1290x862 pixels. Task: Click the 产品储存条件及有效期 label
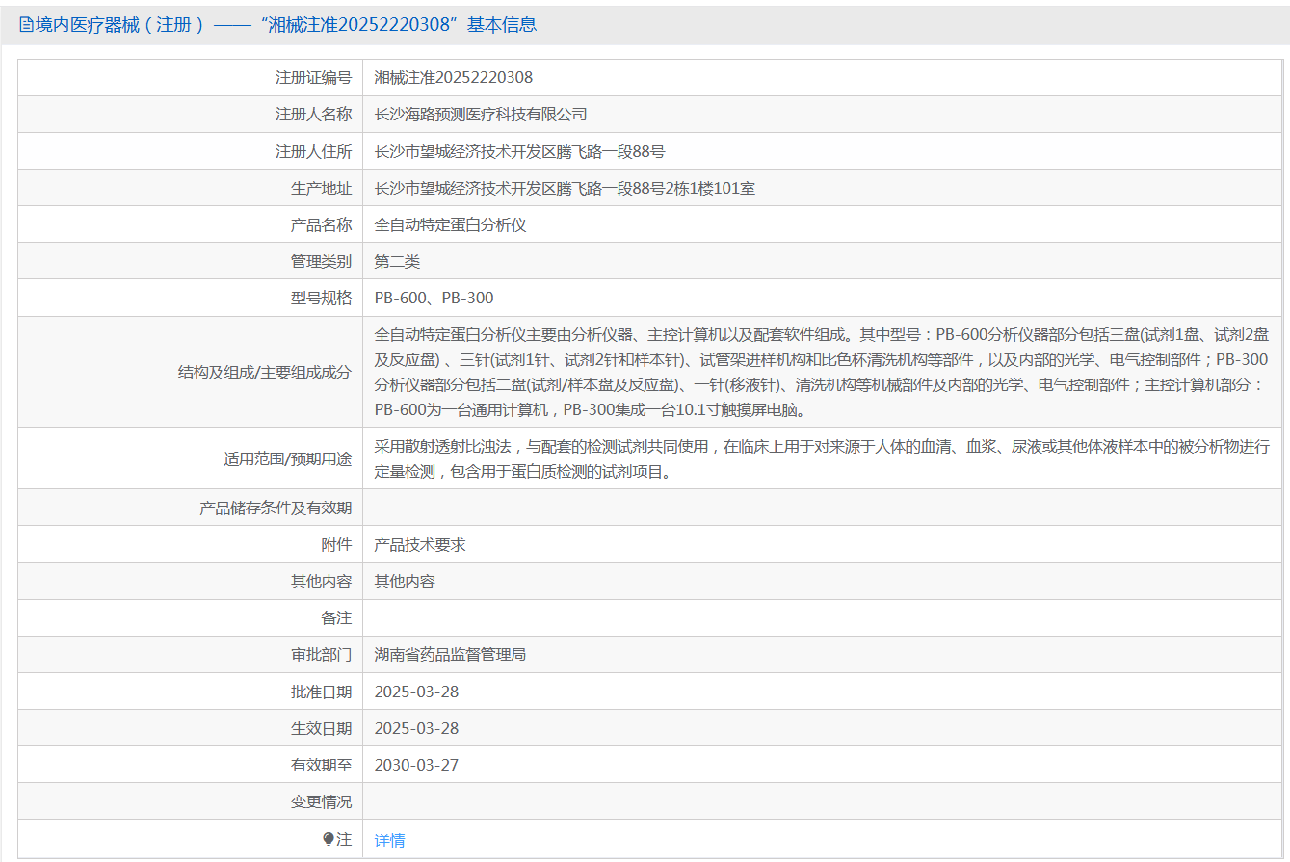(276, 508)
